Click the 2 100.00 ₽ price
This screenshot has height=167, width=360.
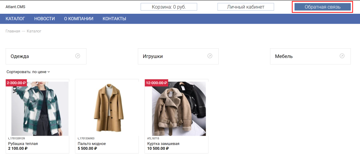click(x=18, y=148)
